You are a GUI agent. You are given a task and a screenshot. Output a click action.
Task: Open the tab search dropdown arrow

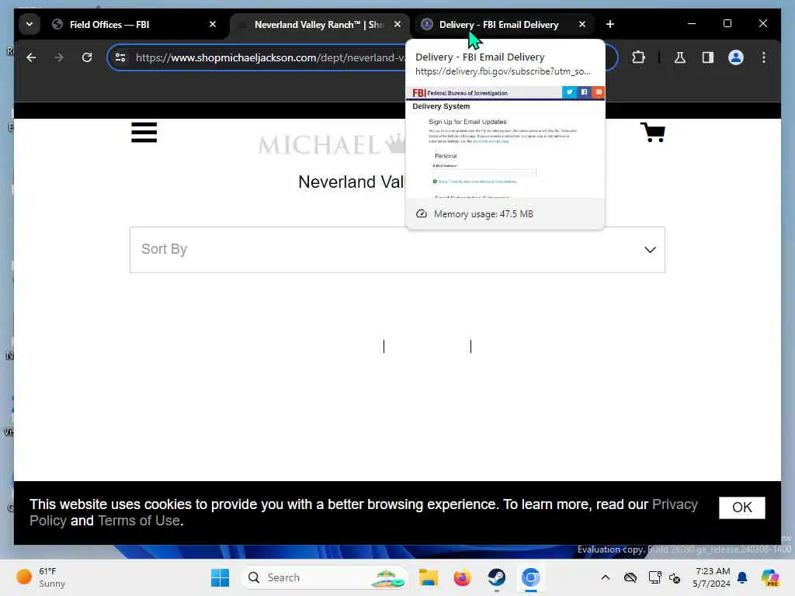30,24
